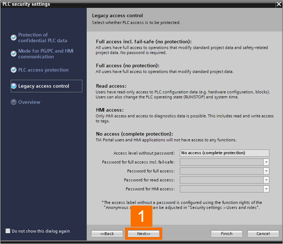Click checkmark icon beside Protection of confidential PLC data
Viewport: 283px width, 244px height.
pyautogui.click(x=14, y=38)
